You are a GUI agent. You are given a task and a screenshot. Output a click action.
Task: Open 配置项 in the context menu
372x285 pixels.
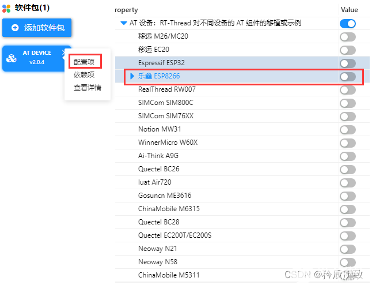coord(84,62)
